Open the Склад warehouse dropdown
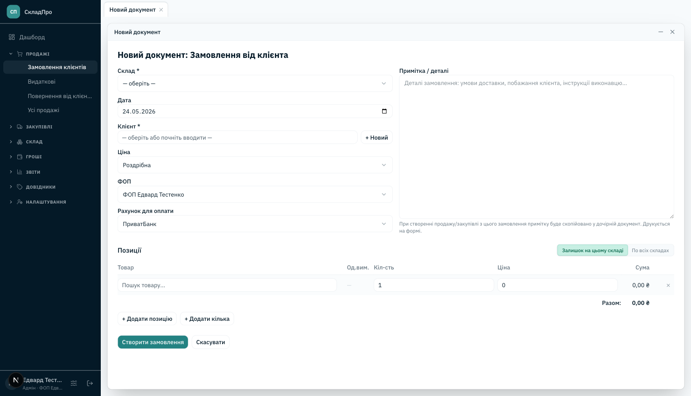The width and height of the screenshot is (691, 396). click(x=255, y=84)
